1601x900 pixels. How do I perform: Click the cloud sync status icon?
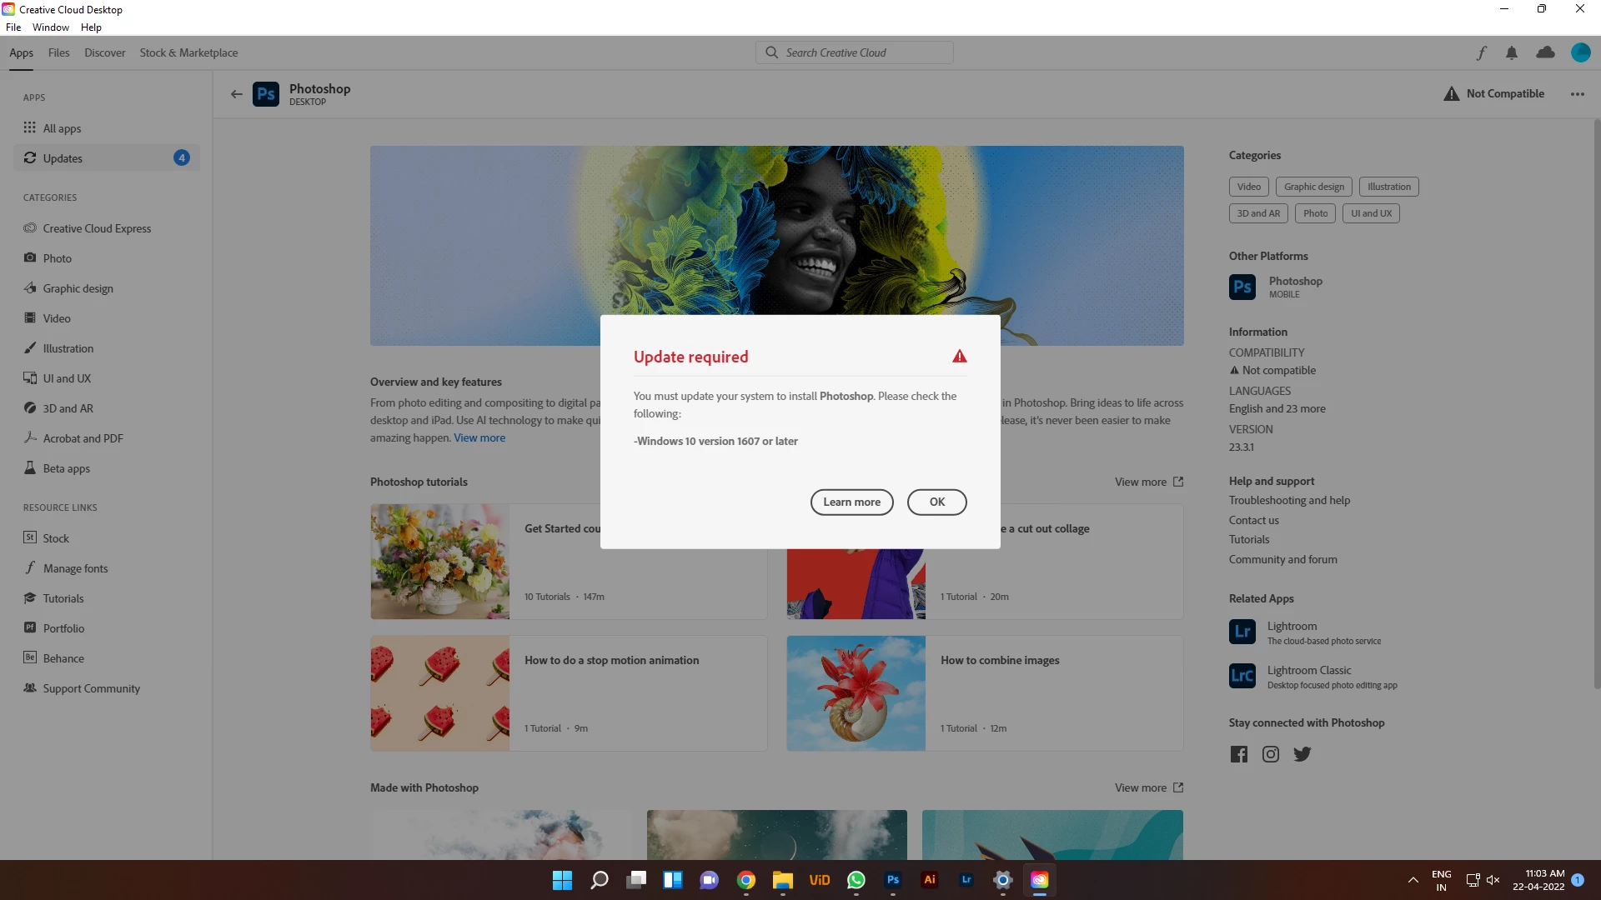[x=1545, y=52]
